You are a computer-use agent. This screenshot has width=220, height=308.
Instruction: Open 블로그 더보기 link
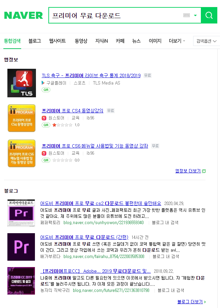pos(190,302)
